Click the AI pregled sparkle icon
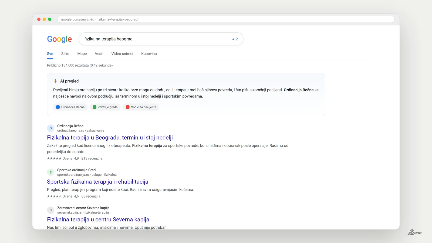432x243 pixels. point(55,81)
